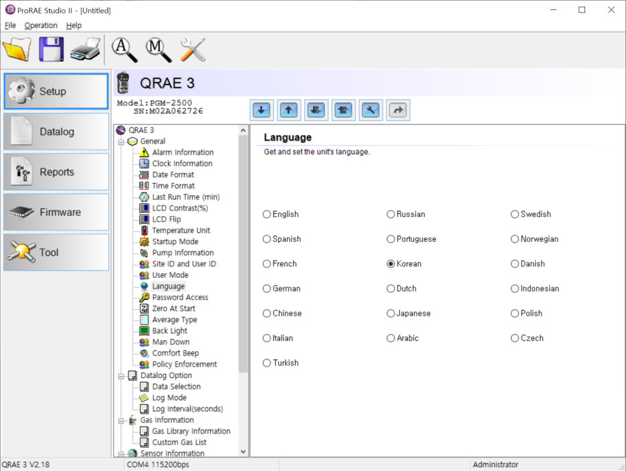This screenshot has width=626, height=471.
Task: Click the single up-arrow upload button
Action: pyautogui.click(x=289, y=110)
